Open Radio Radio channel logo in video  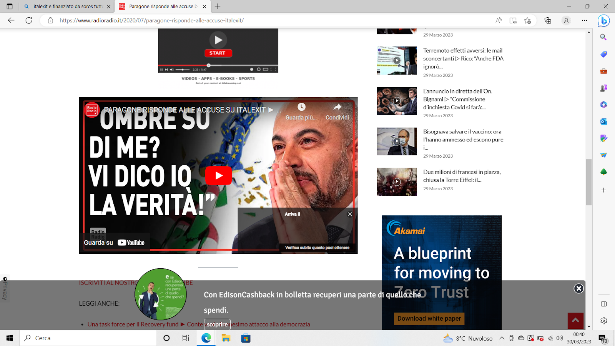click(x=92, y=110)
